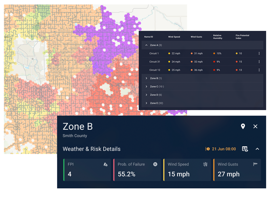Click the windsock icon in Wind Gusts card
This screenshot has height=199, width=274.
[x=255, y=164]
